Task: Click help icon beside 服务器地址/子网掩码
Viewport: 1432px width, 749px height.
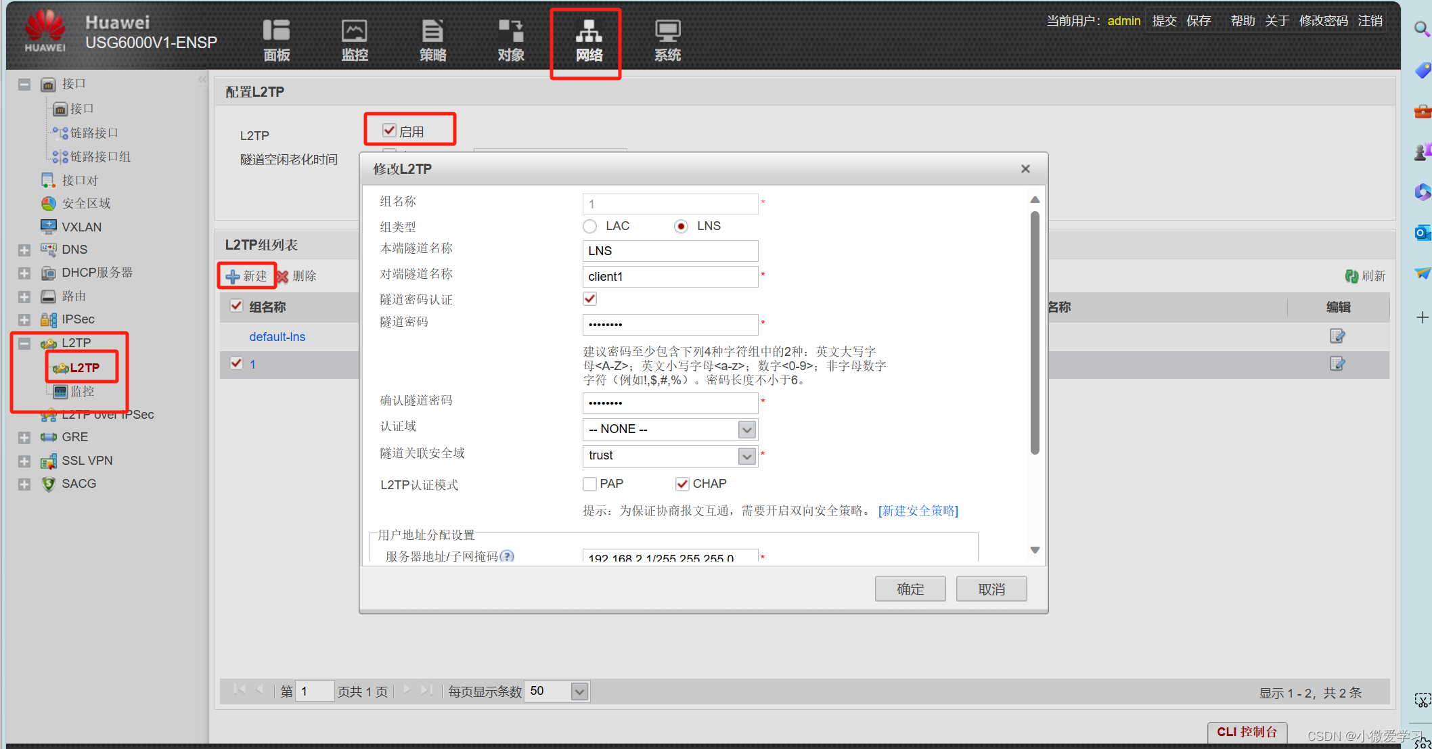Action: (x=507, y=556)
